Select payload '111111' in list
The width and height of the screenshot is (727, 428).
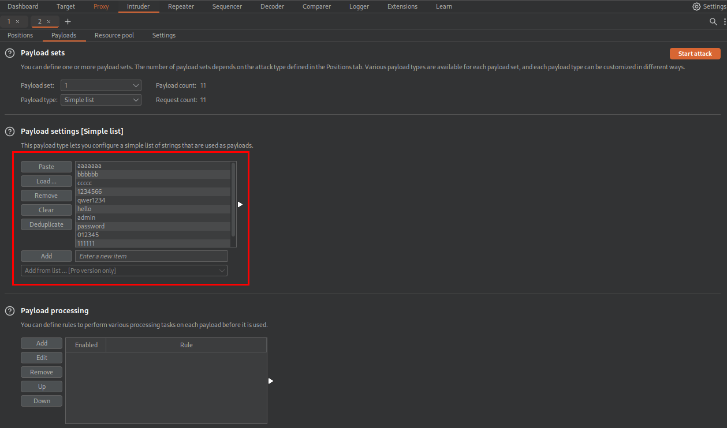point(153,243)
